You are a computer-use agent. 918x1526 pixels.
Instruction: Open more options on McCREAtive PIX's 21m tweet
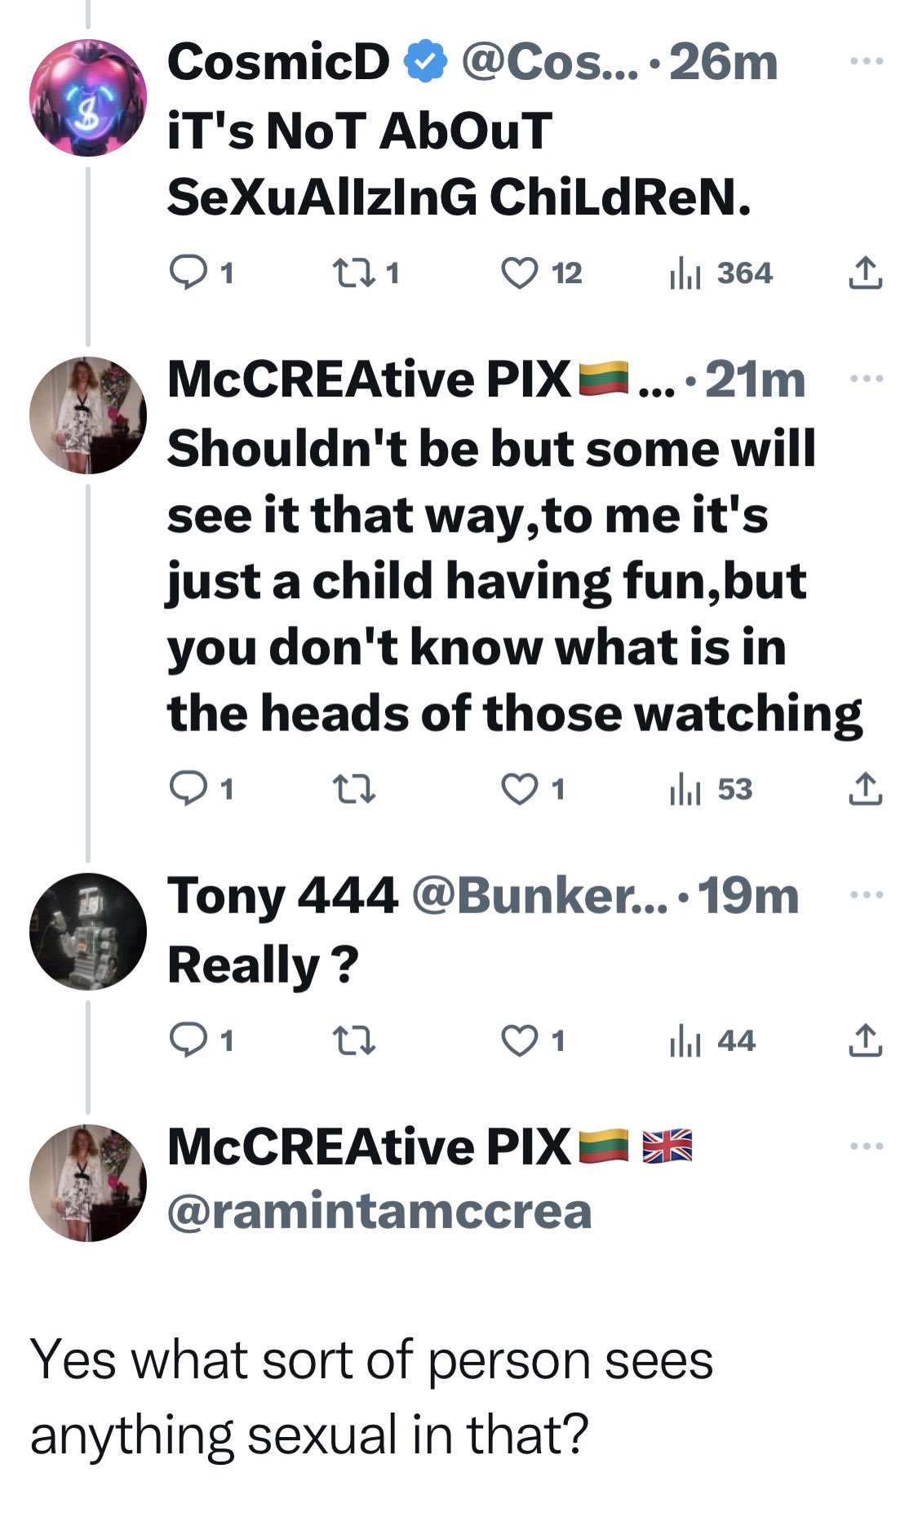(866, 378)
